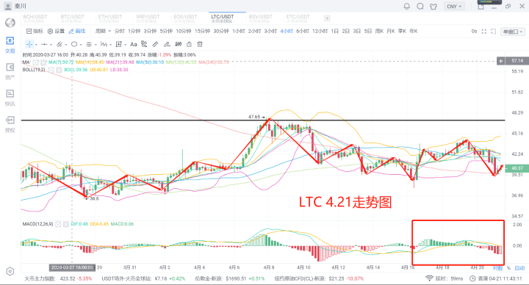Select the 15分钟 interval
Screen dimensions: 529x285
[203, 31]
